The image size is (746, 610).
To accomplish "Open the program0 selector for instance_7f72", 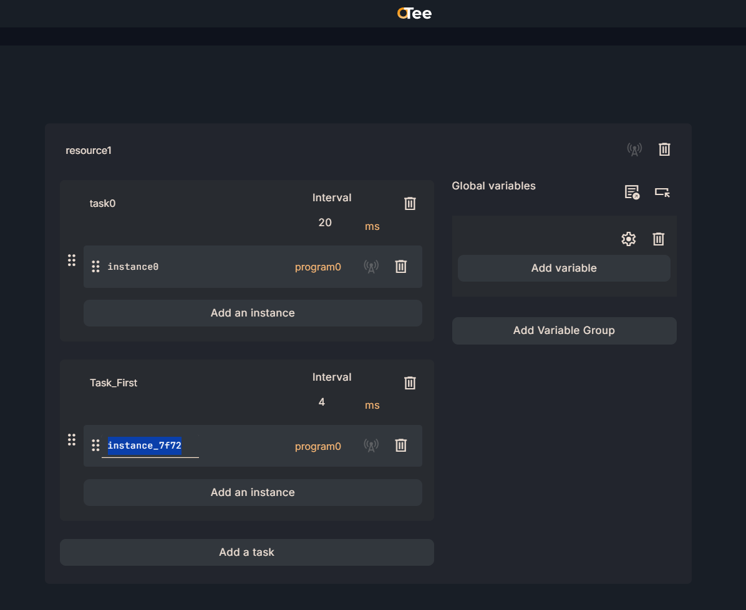I will pyautogui.click(x=317, y=446).
